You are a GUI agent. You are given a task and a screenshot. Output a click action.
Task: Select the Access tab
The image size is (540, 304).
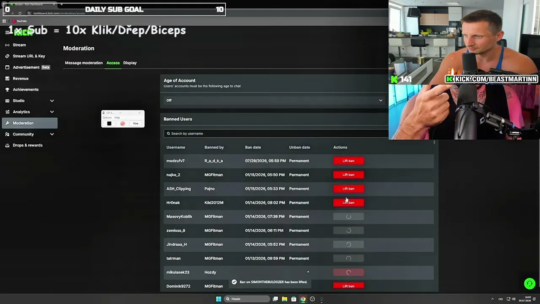point(113,63)
